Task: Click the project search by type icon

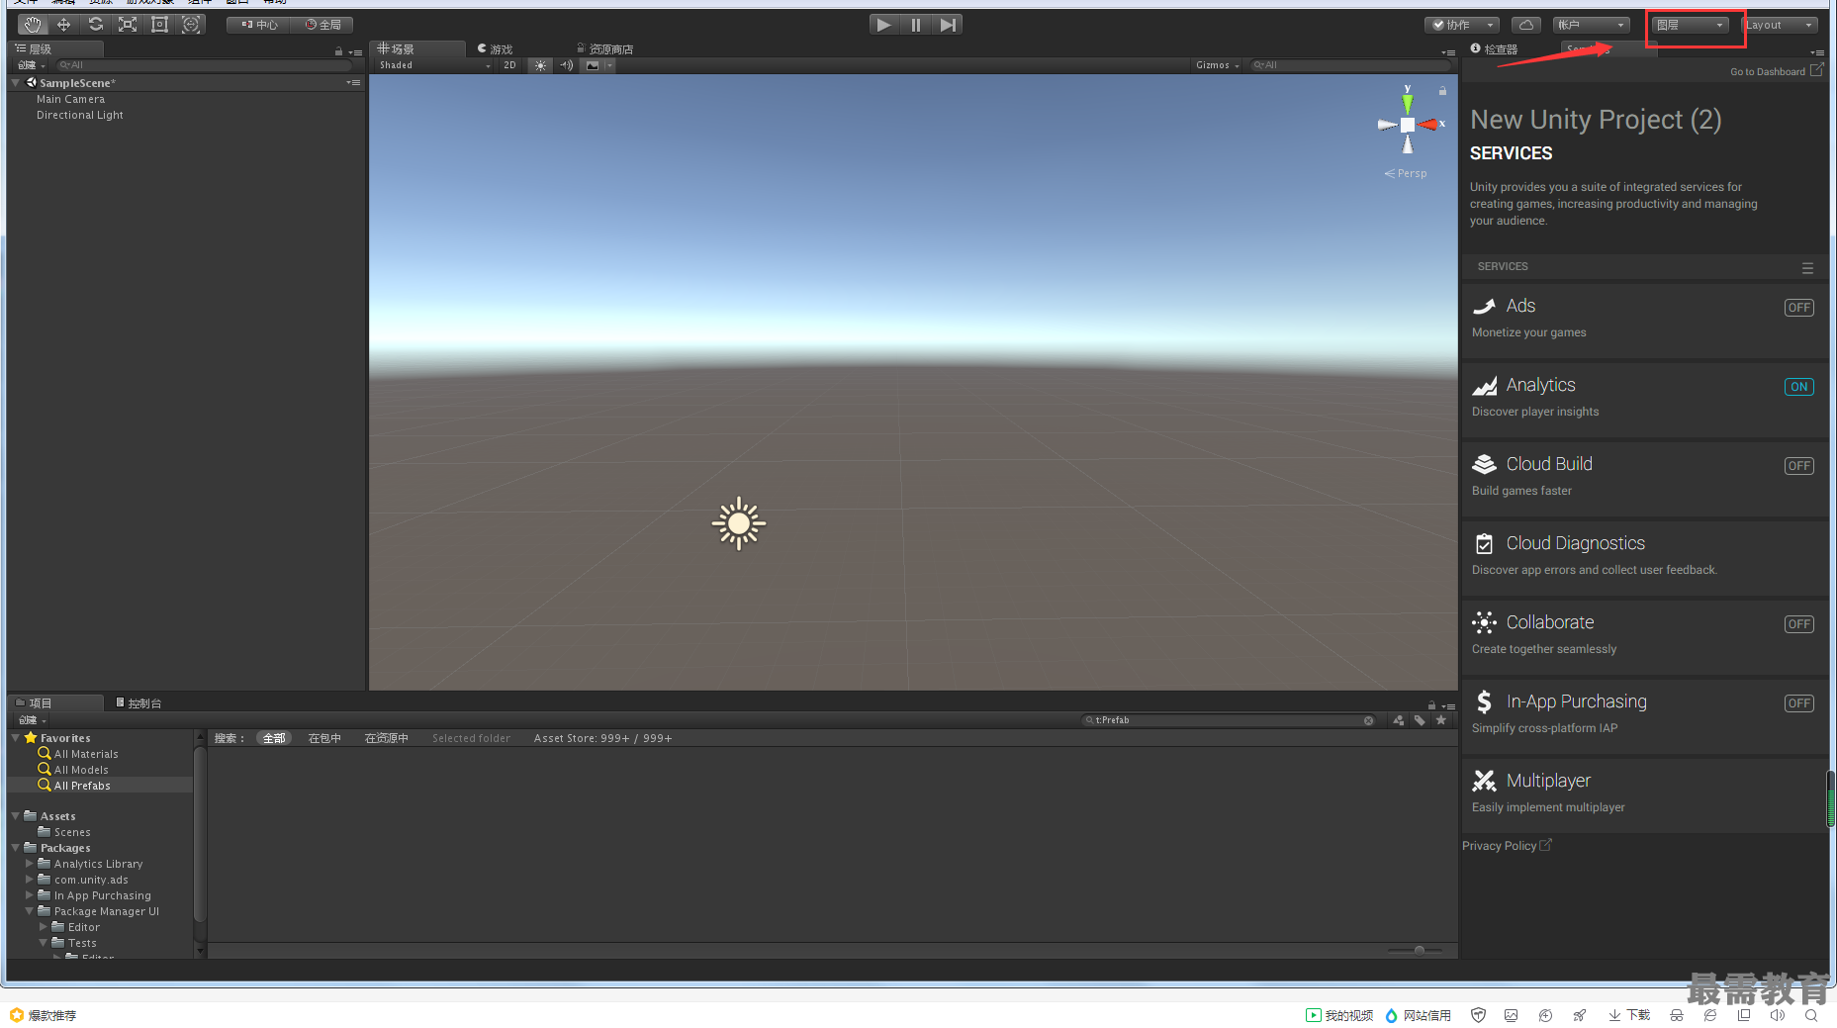Action: (1399, 720)
